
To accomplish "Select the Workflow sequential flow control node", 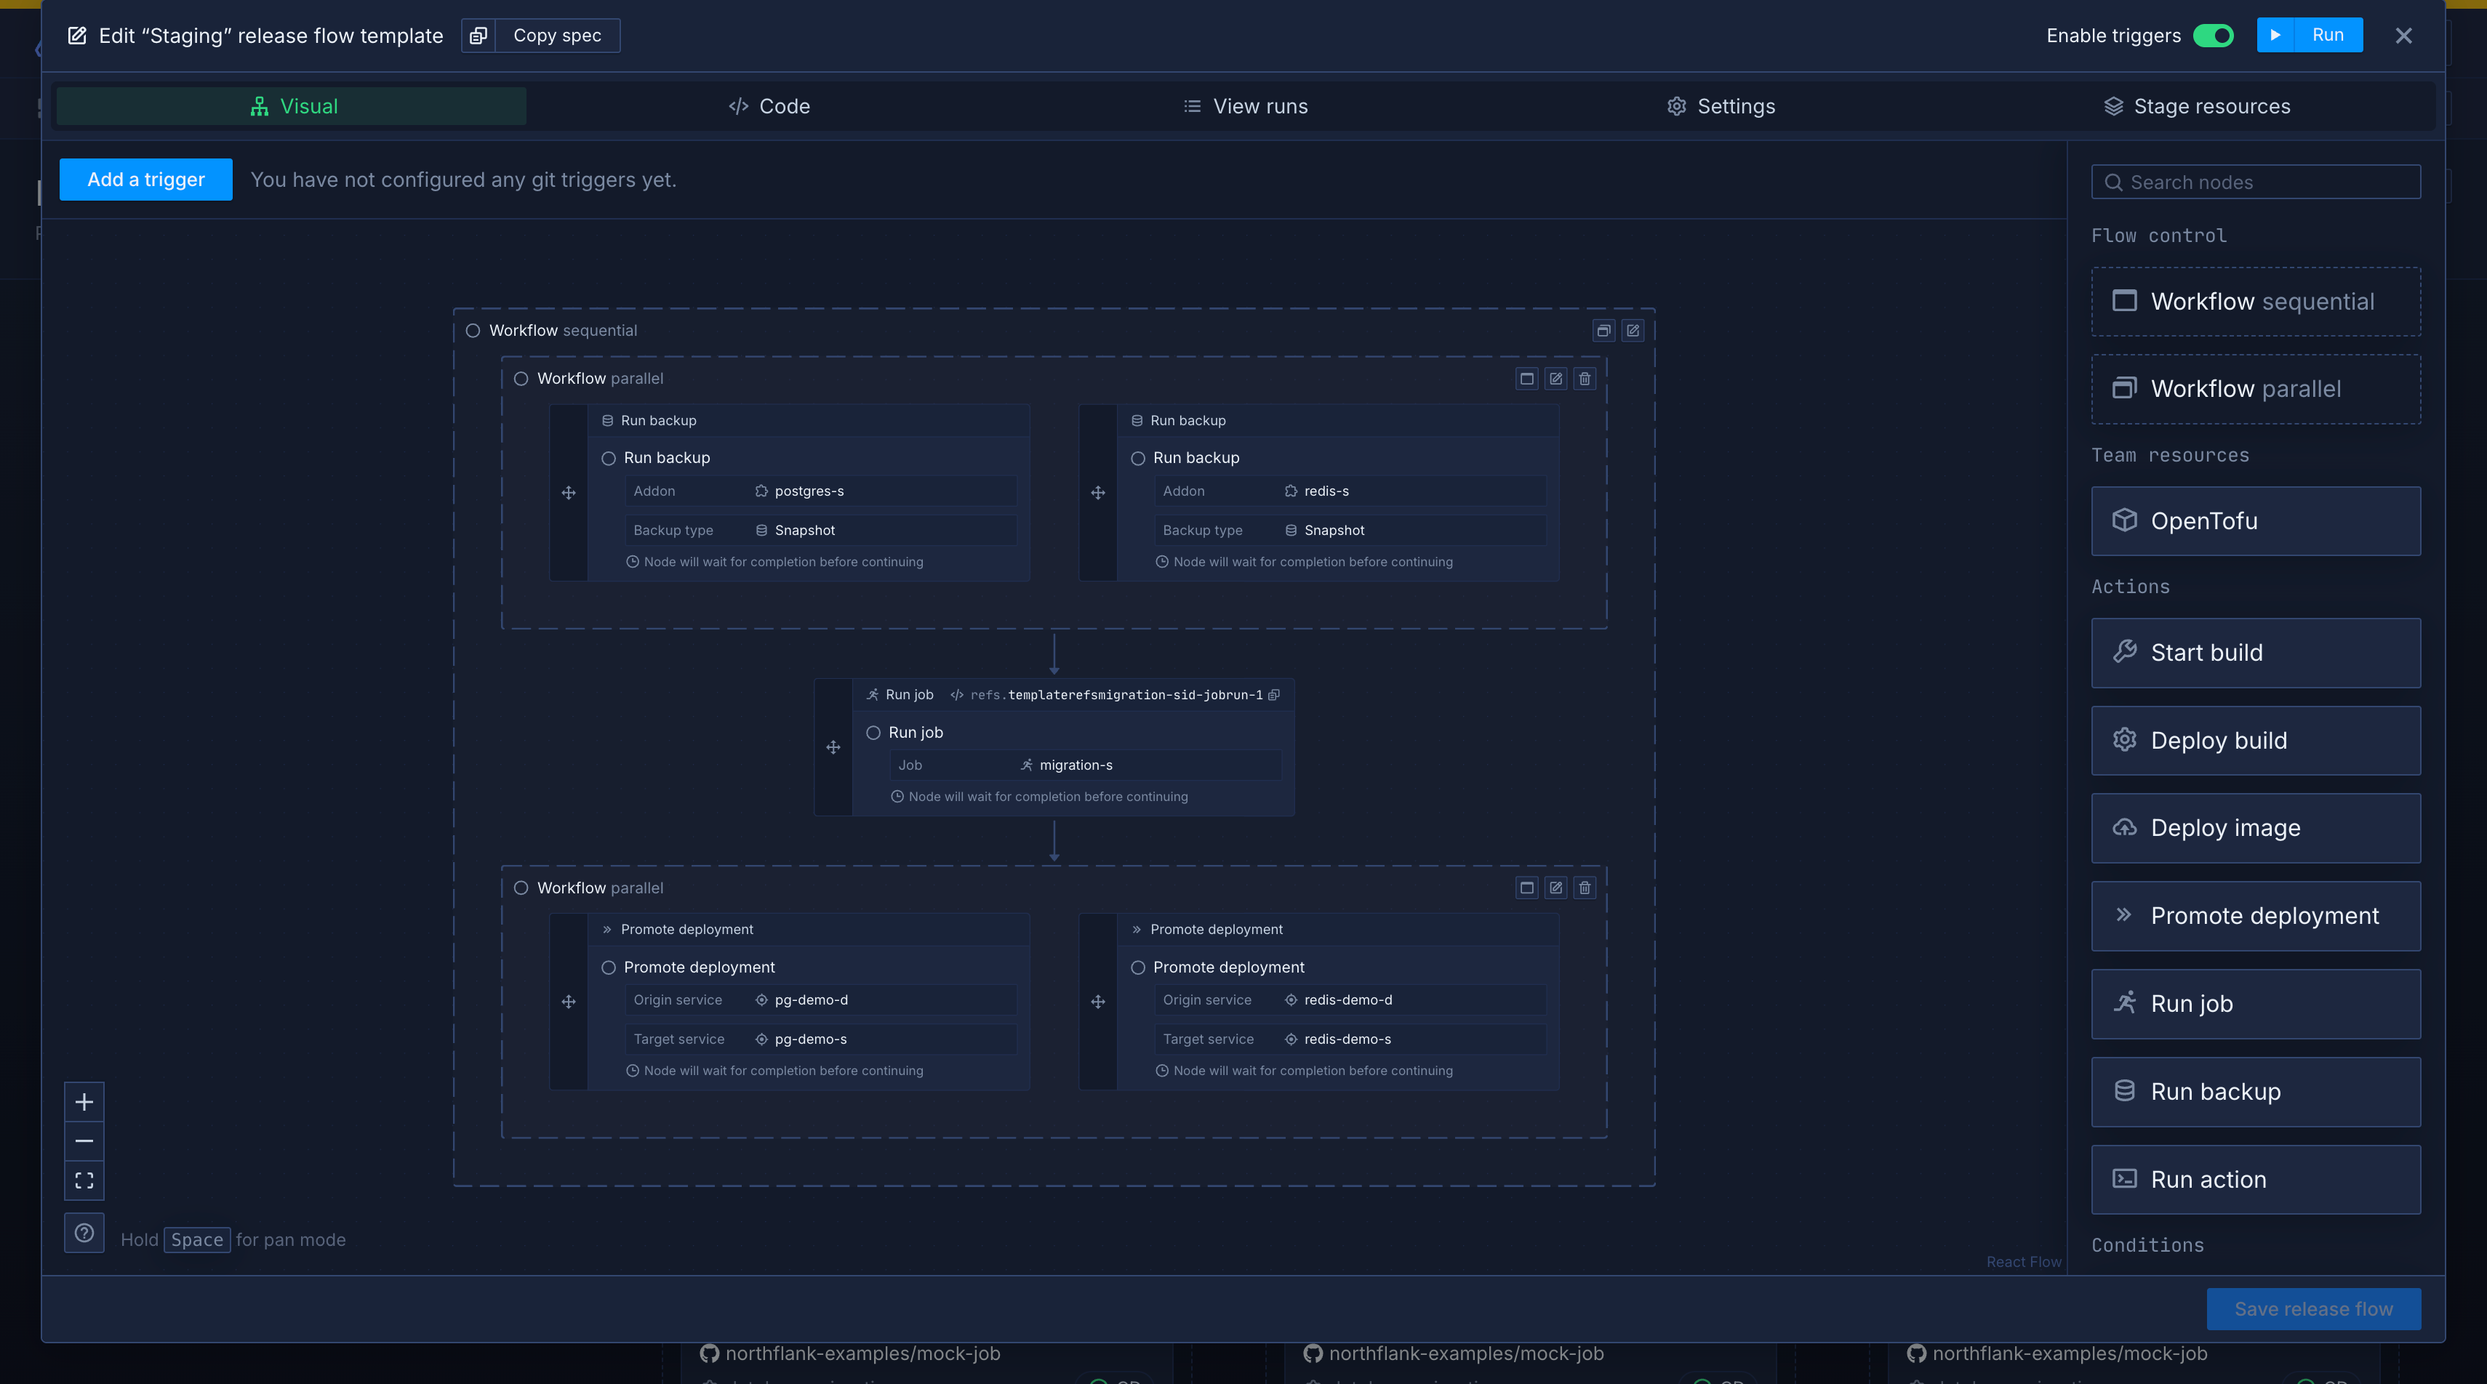I will 2255,301.
